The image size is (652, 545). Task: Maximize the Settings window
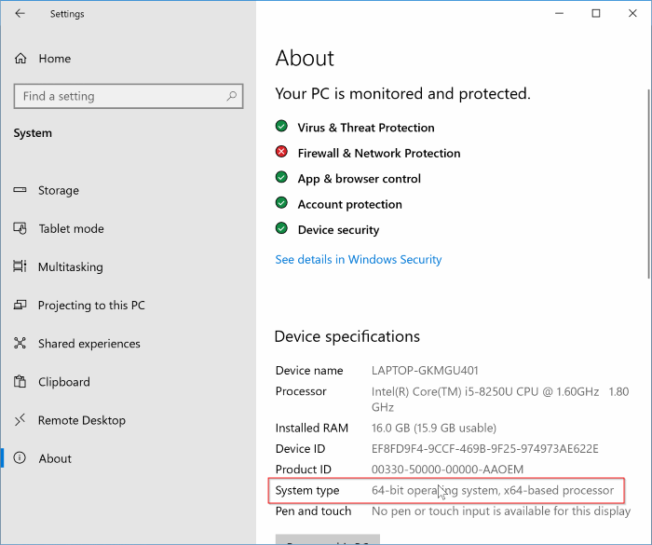pyautogui.click(x=596, y=13)
